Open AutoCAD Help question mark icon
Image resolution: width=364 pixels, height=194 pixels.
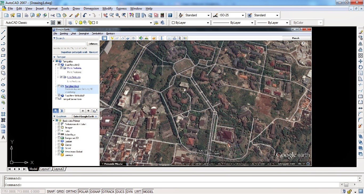pos(170,15)
